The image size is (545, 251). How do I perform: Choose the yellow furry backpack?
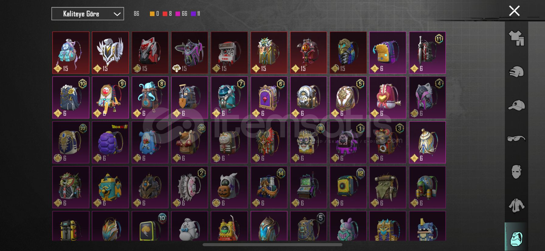[387, 52]
